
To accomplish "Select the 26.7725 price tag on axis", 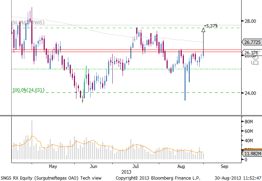I will coord(251,43).
